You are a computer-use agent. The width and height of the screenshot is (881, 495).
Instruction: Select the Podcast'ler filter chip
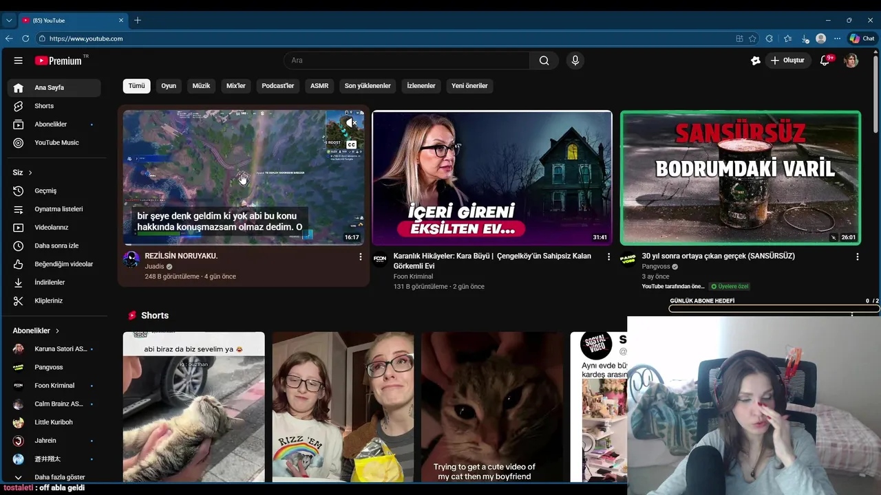(x=278, y=86)
